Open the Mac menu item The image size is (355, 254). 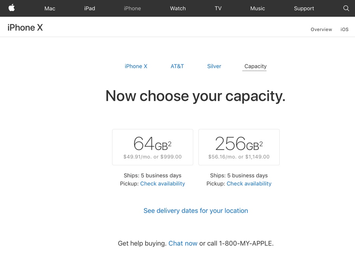(x=50, y=8)
